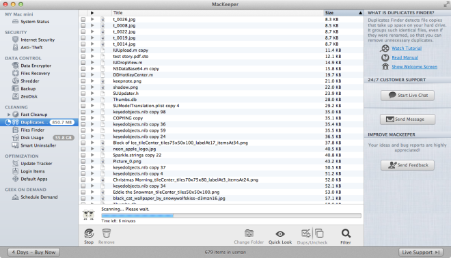Click the Schedule Demand icon

click(15, 197)
